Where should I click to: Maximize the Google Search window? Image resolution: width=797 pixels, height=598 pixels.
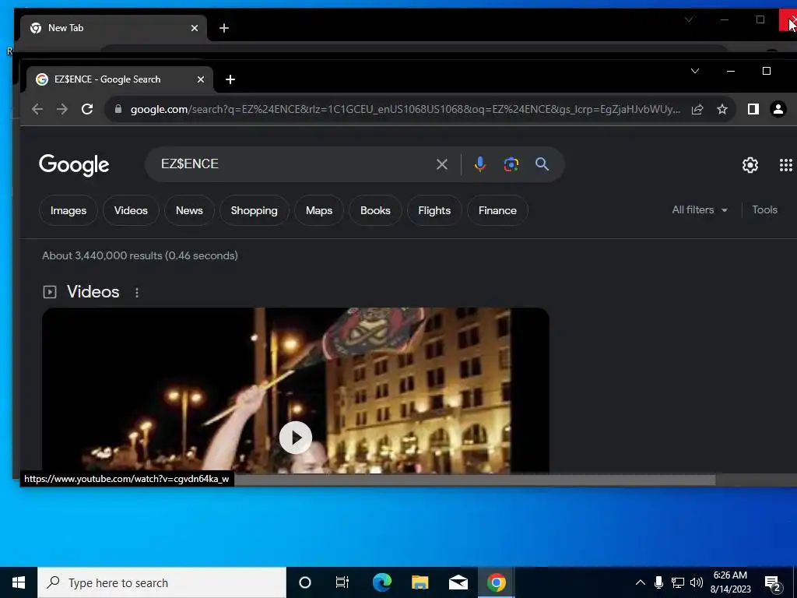pyautogui.click(x=767, y=71)
